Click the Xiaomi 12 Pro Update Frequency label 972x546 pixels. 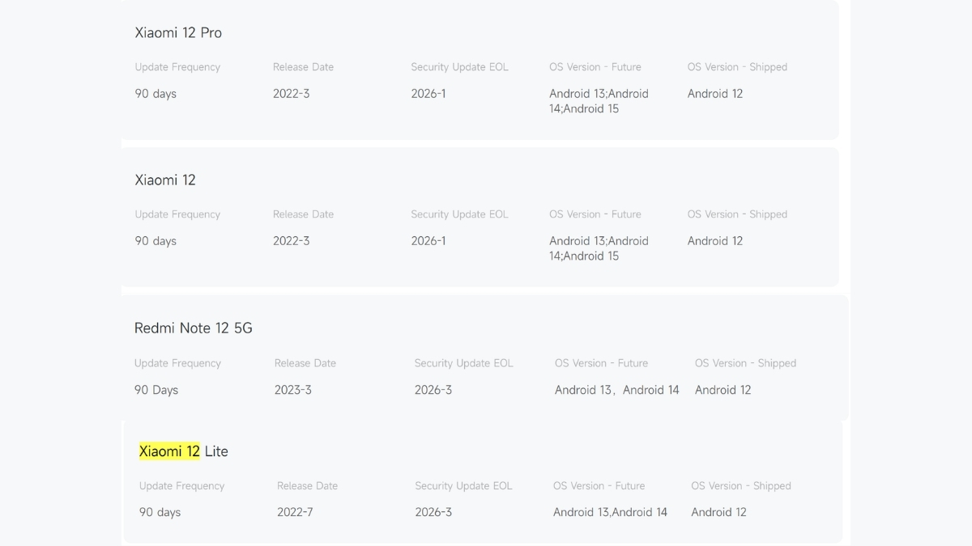(177, 67)
